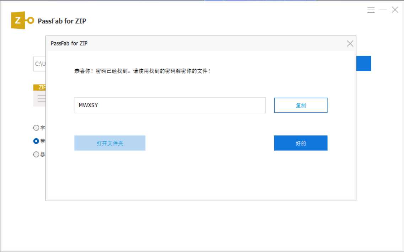Click the C:\U file path field
The image size is (404, 252).
(x=40, y=64)
